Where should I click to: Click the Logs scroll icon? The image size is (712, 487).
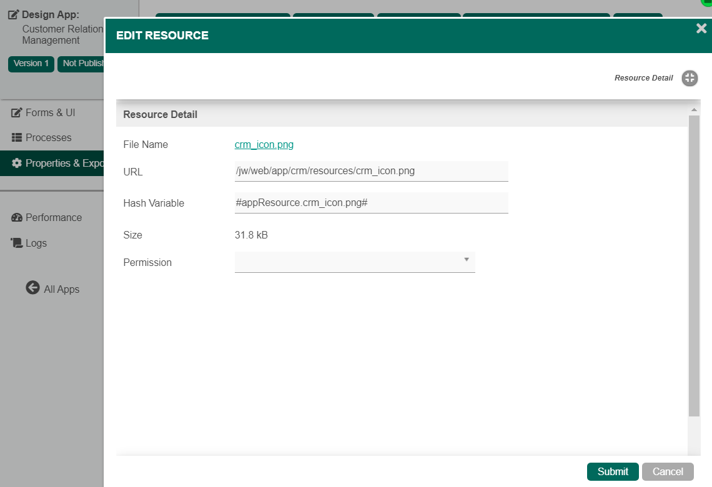[x=17, y=243]
